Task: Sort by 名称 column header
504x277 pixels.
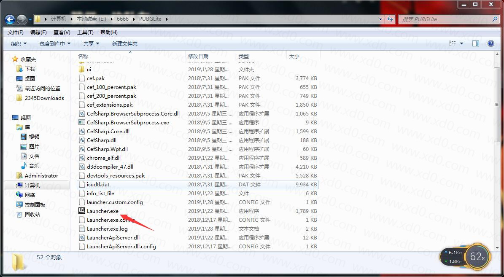Action: pos(83,56)
